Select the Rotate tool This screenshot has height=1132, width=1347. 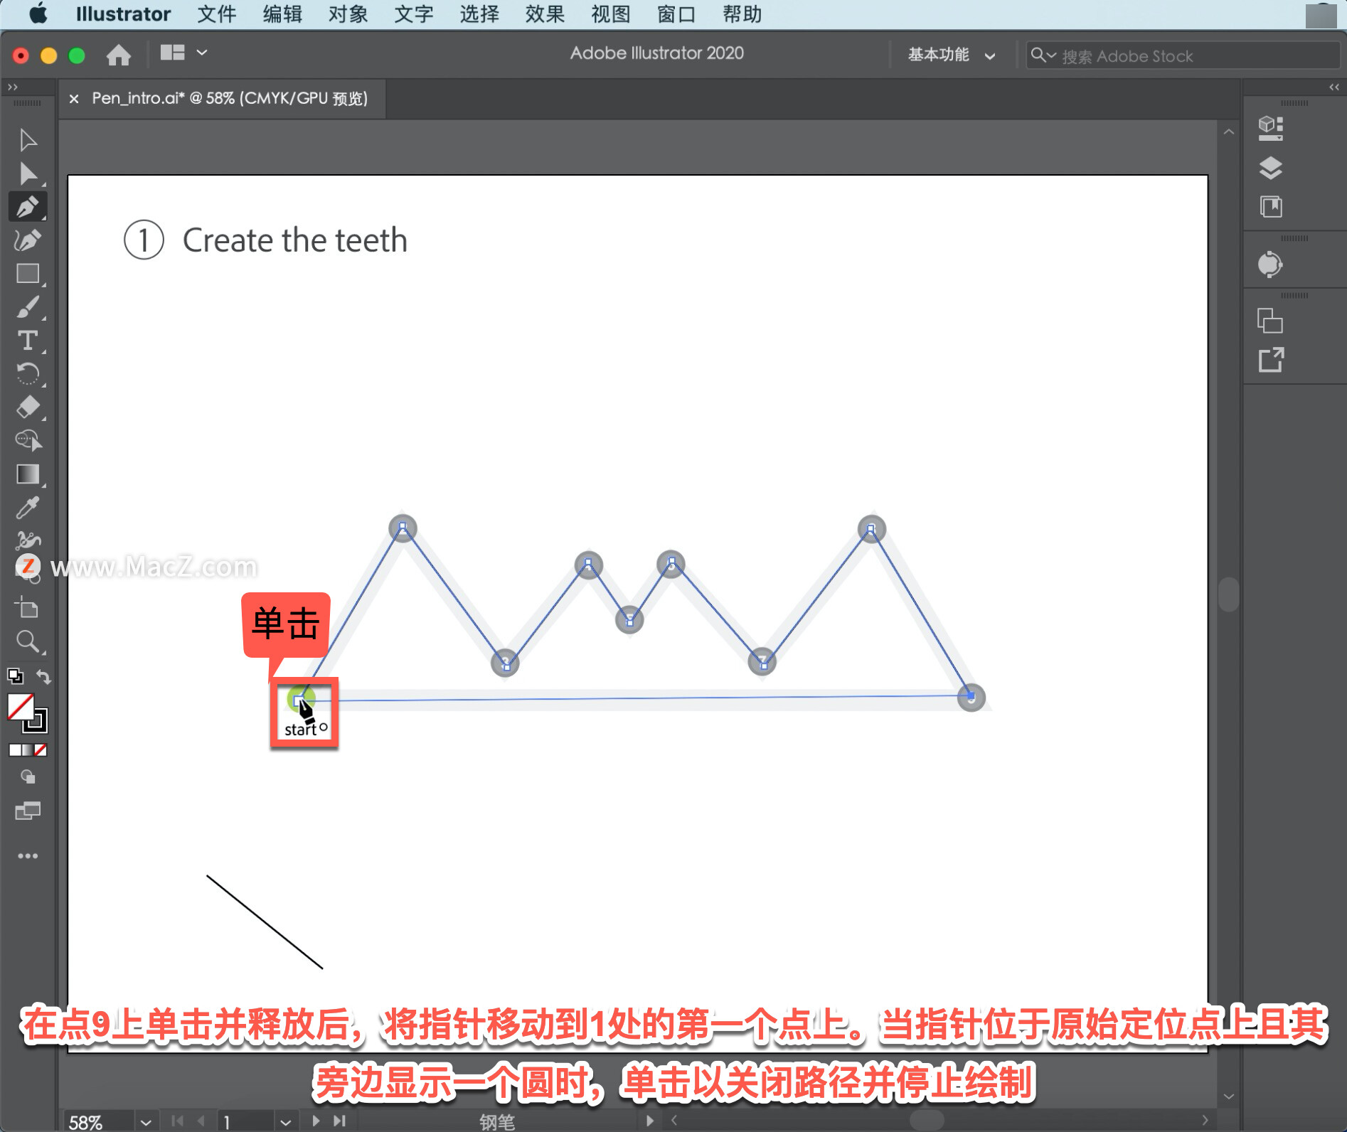(x=28, y=374)
